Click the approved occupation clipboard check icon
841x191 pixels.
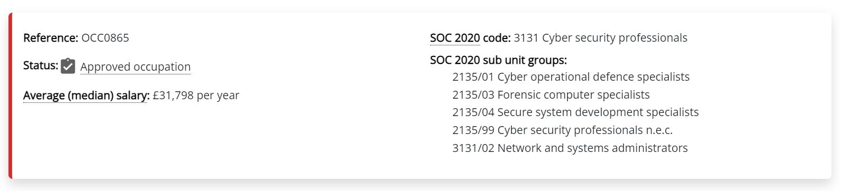point(68,66)
